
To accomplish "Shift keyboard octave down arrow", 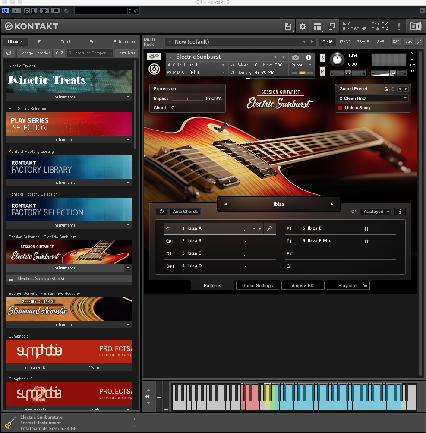I will pyautogui.click(x=148, y=403).
